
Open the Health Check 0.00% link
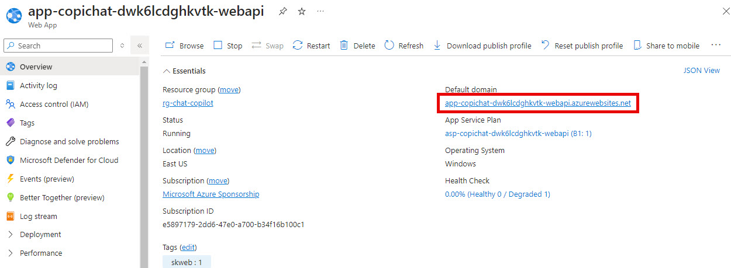click(x=498, y=194)
